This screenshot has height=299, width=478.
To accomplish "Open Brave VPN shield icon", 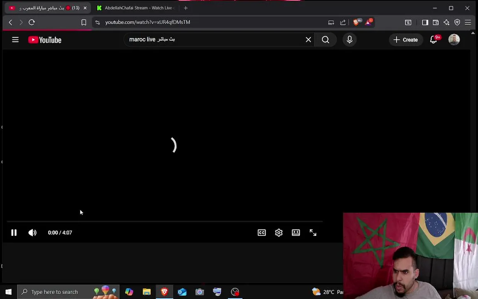I will [457, 22].
